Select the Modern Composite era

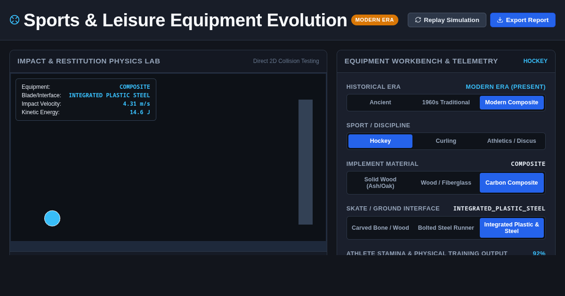tap(512, 102)
